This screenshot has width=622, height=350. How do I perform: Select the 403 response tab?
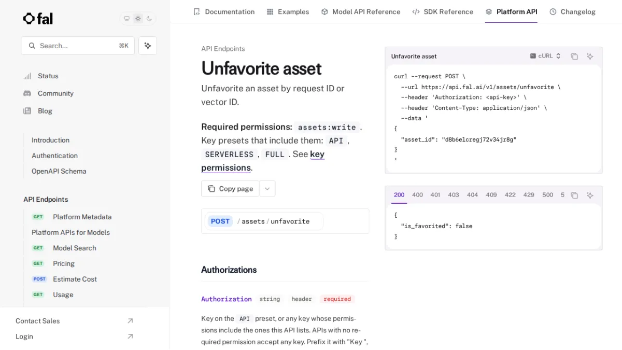pyautogui.click(x=454, y=195)
